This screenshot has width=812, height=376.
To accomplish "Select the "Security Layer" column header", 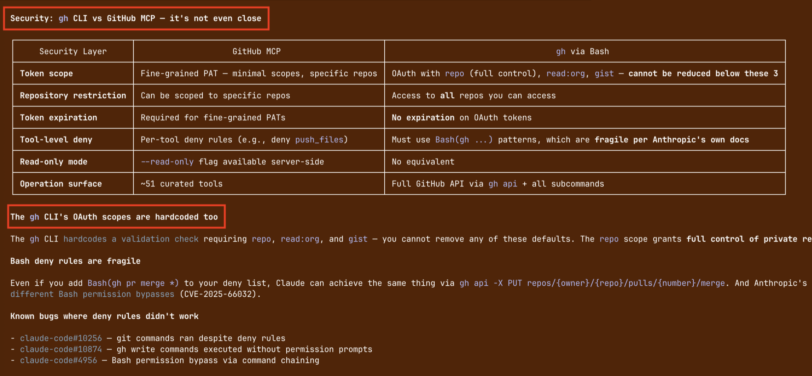I will [73, 51].
